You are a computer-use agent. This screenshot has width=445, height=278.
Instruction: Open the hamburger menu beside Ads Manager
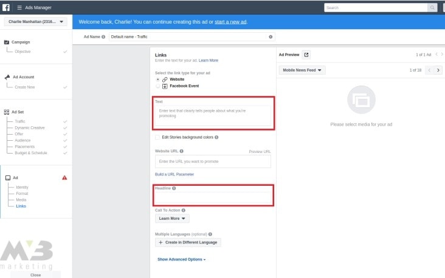coord(19,8)
